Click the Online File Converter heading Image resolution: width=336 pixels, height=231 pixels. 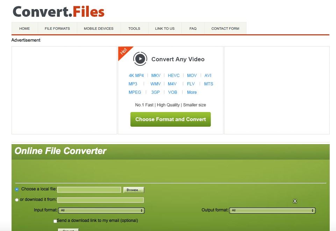point(60,151)
